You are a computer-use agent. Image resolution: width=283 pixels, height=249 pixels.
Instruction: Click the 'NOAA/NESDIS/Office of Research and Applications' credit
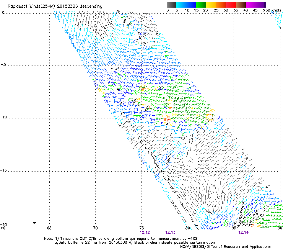pyautogui.click(x=225, y=247)
